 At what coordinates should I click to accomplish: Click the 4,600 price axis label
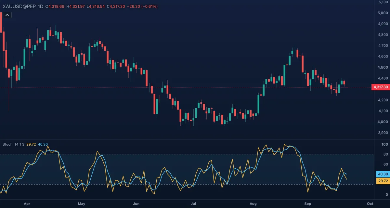(383, 57)
